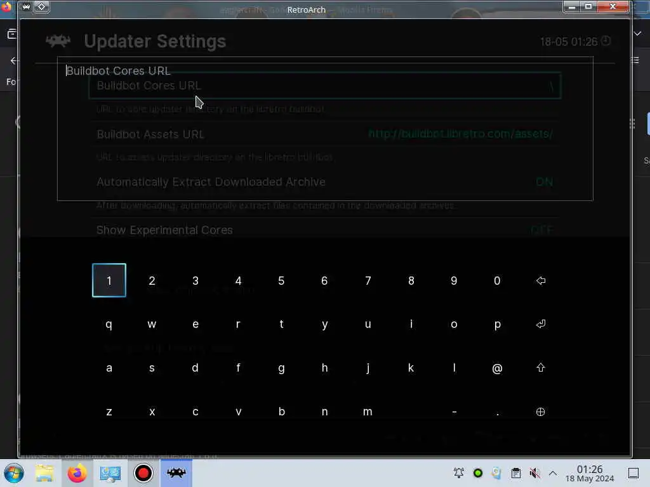Open the system settings taskbar icon
The height and width of the screenshot is (487, 650).
tap(110, 473)
